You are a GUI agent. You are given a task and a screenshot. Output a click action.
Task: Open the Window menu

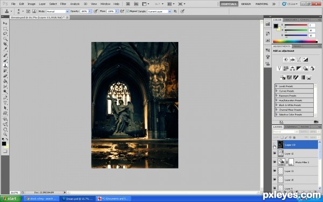coord(105,4)
